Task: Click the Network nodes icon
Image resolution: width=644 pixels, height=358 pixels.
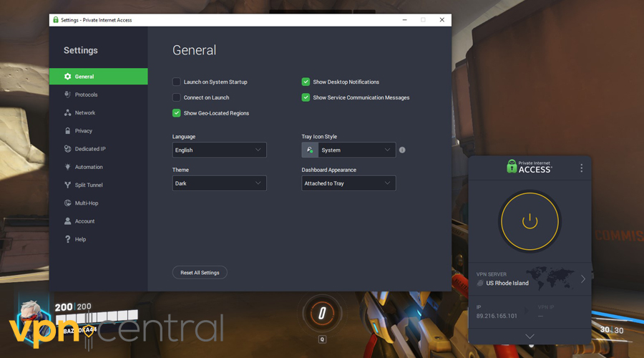Action: pos(68,112)
